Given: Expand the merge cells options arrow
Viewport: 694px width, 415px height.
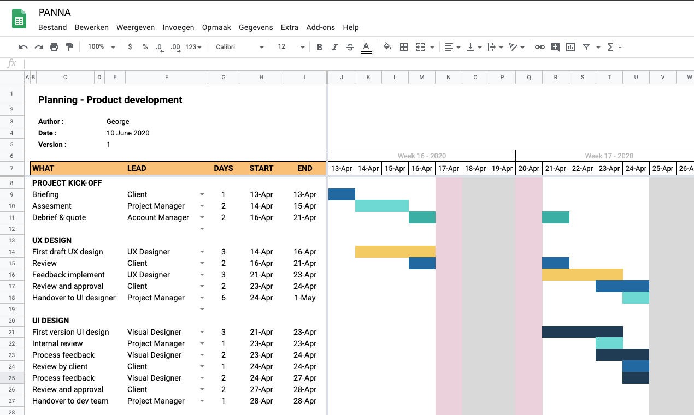Looking at the screenshot, I should pyautogui.click(x=432, y=48).
